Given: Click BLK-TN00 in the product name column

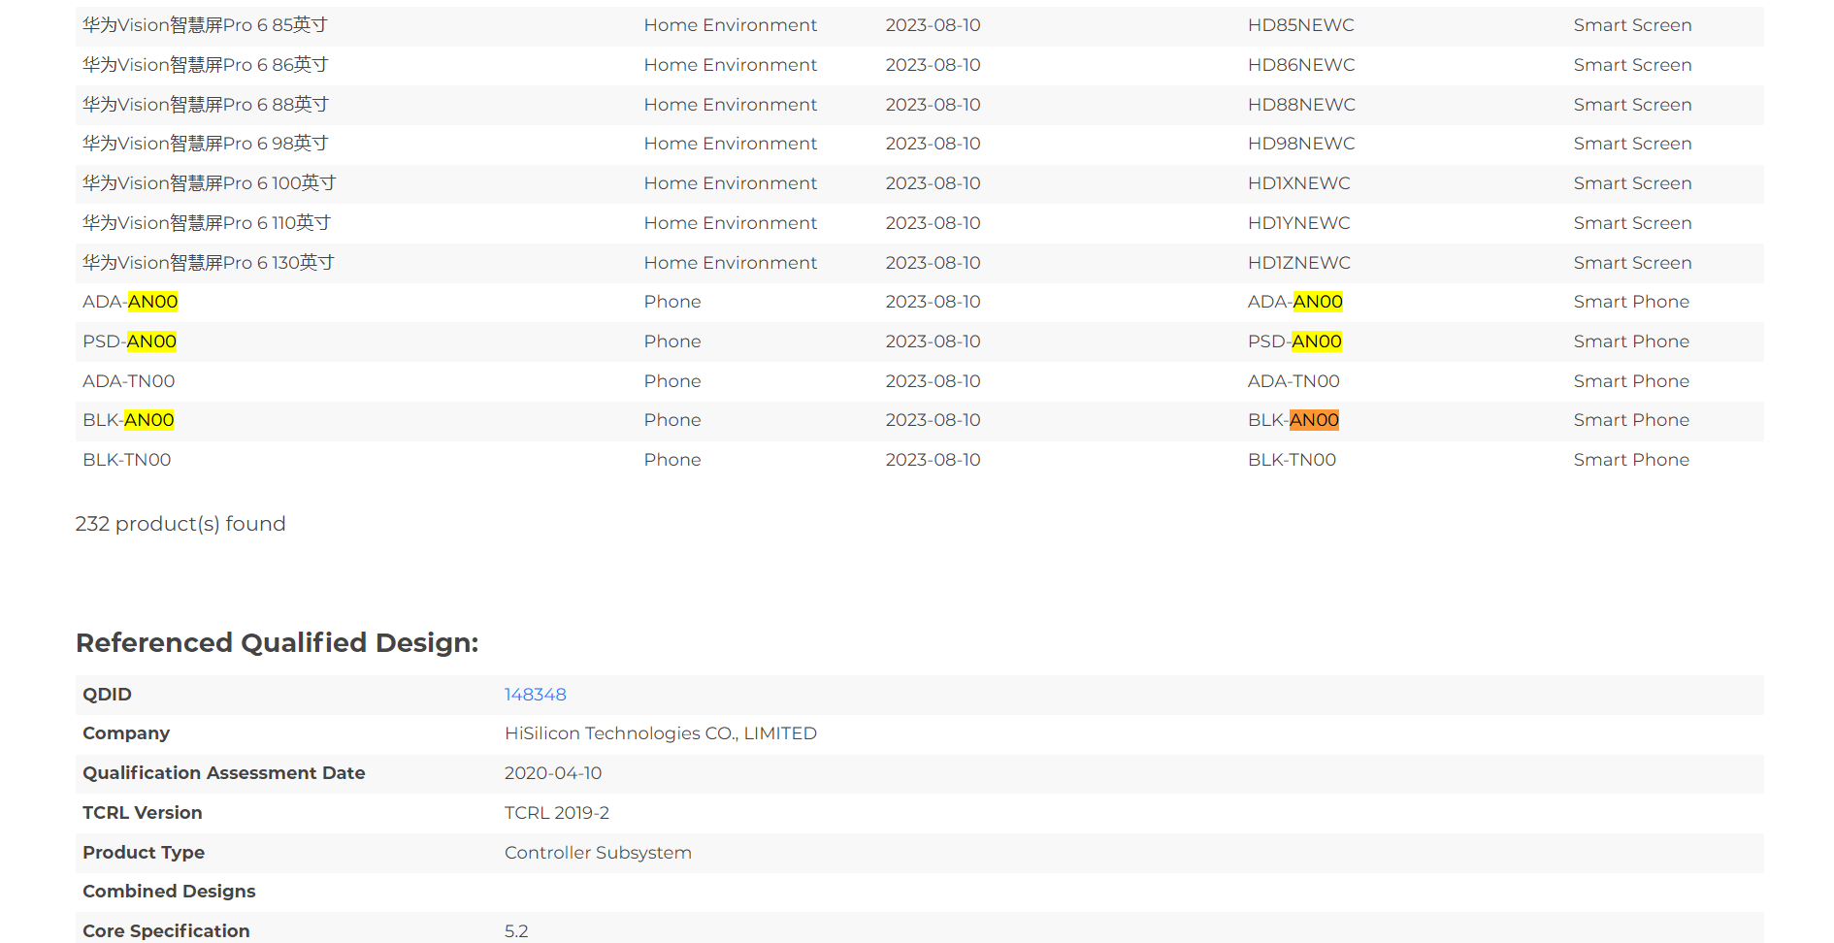Looking at the screenshot, I should [126, 460].
